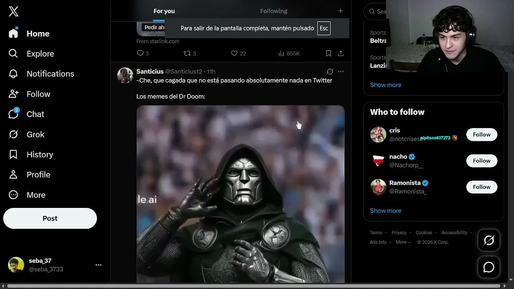Go to Profile in the sidebar

tap(29, 175)
